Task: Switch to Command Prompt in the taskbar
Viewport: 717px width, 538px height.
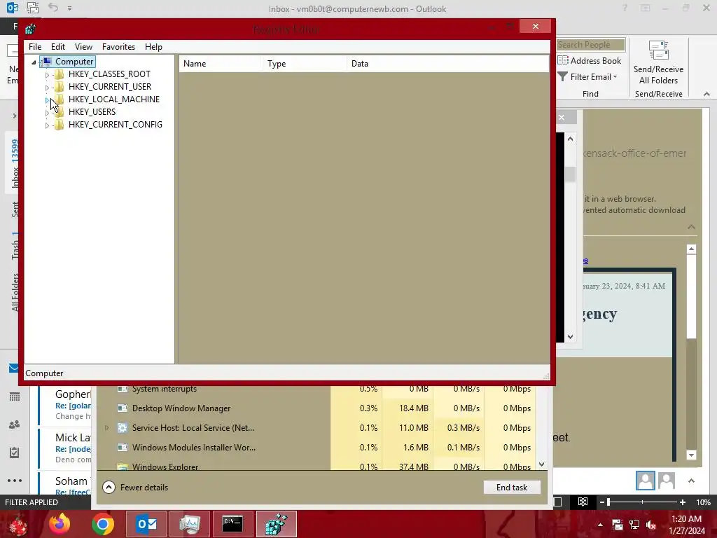Action: click(232, 524)
